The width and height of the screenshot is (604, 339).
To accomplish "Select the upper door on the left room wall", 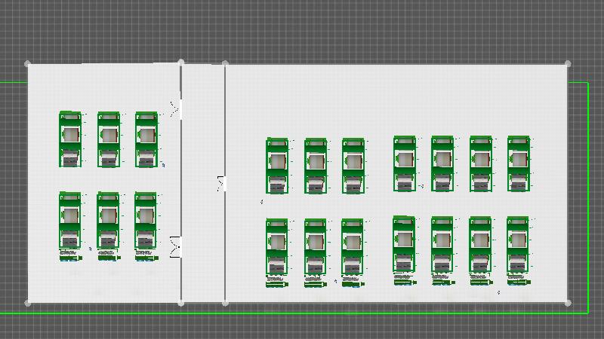I will 177,109.
